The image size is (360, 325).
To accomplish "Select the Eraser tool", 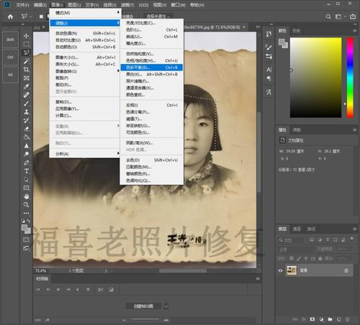I will [26, 129].
